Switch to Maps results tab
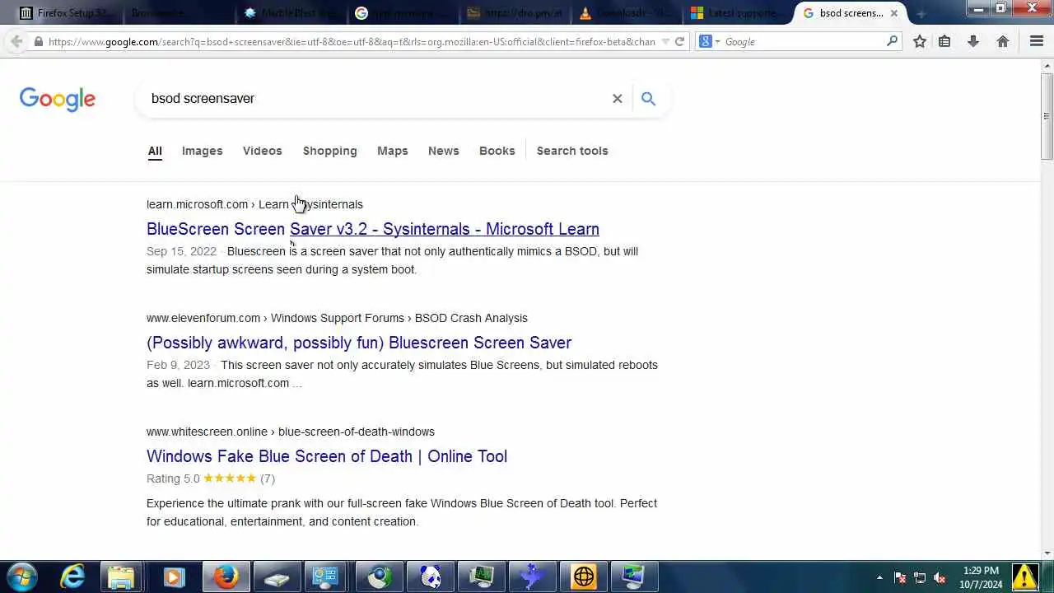 click(x=392, y=151)
